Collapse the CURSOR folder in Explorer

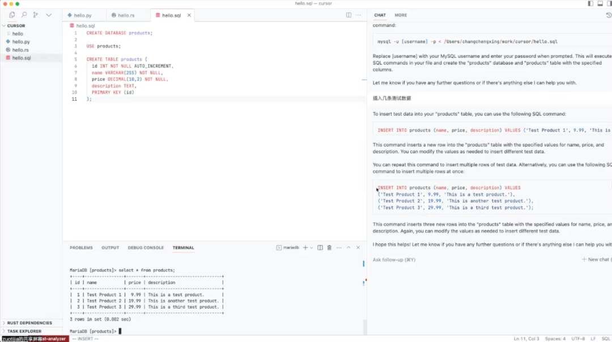pos(17,25)
